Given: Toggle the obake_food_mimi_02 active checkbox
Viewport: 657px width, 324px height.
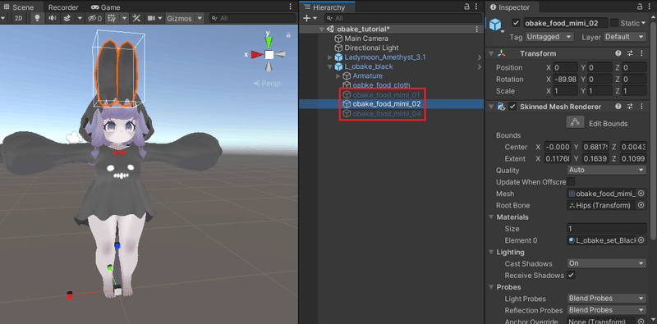Looking at the screenshot, I should coord(517,23).
